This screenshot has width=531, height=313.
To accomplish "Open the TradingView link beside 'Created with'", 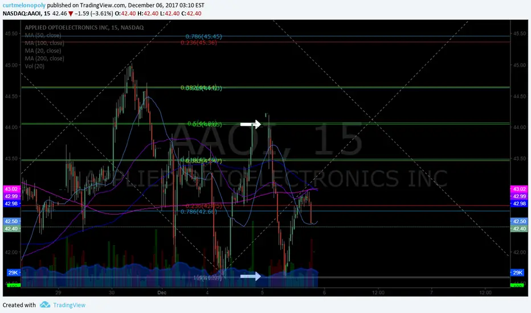I will coord(69,305).
